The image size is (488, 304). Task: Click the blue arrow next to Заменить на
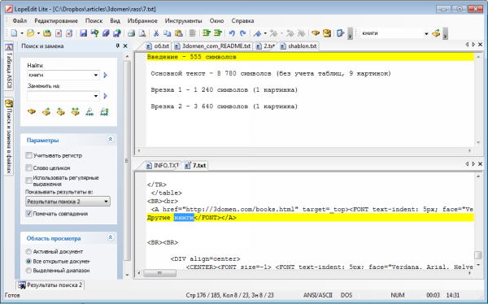coord(106,96)
